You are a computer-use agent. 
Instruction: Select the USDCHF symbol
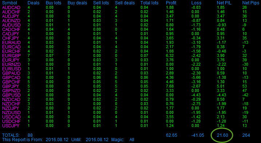tap(11, 121)
